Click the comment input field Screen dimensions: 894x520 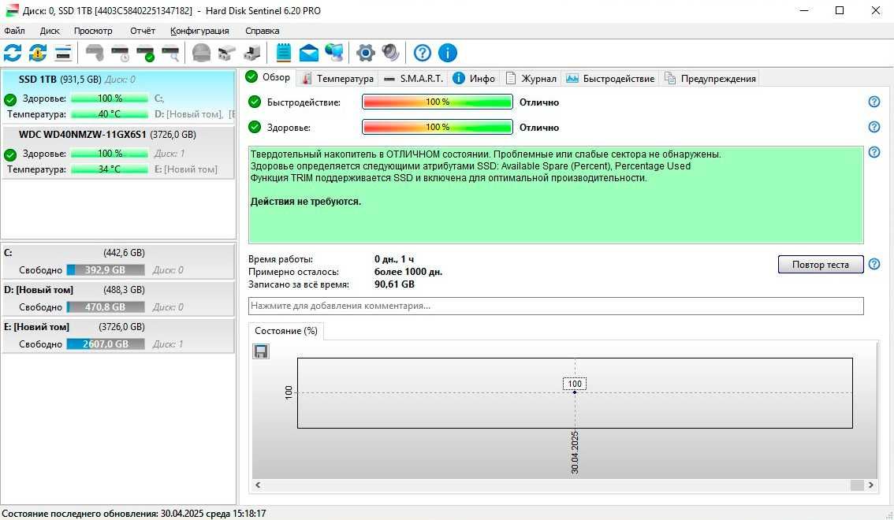[556, 306]
